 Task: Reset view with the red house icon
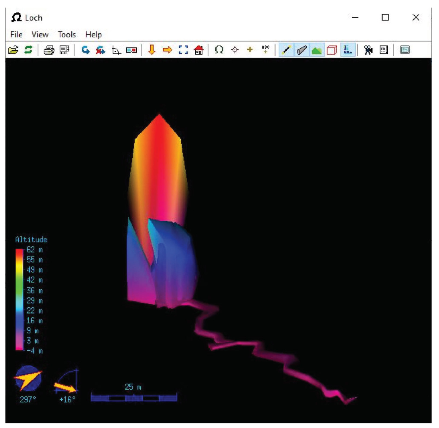pos(199,50)
